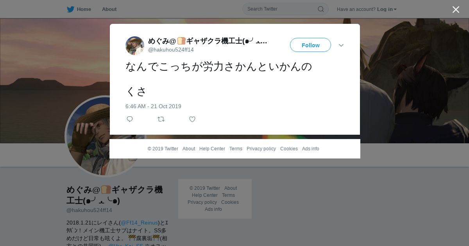Click the reply speech bubble icon
The height and width of the screenshot is (246, 469).
130,119
